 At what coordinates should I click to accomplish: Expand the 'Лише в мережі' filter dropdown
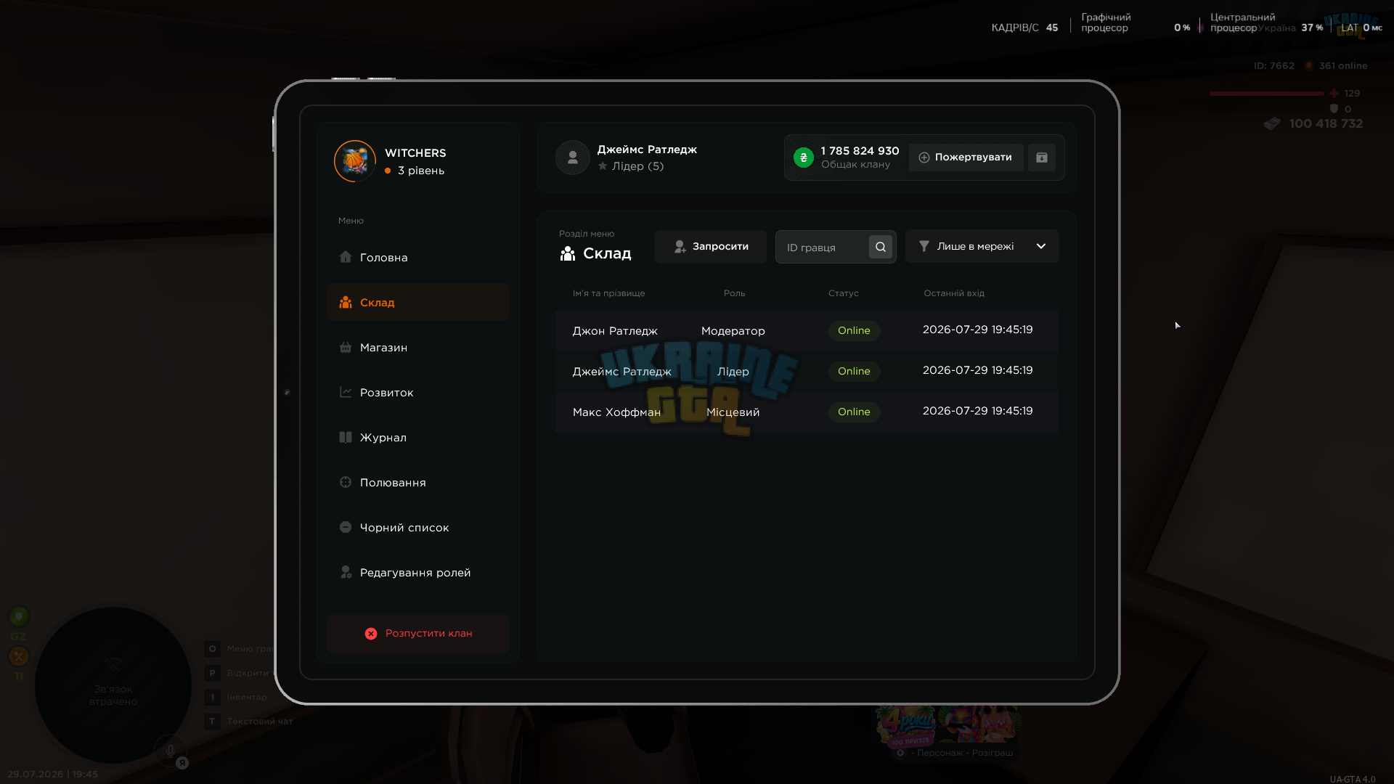pyautogui.click(x=982, y=247)
